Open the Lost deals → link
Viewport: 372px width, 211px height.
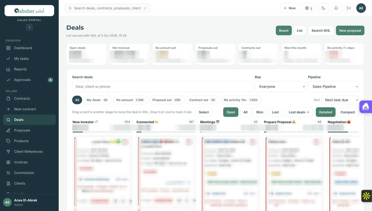point(299,112)
